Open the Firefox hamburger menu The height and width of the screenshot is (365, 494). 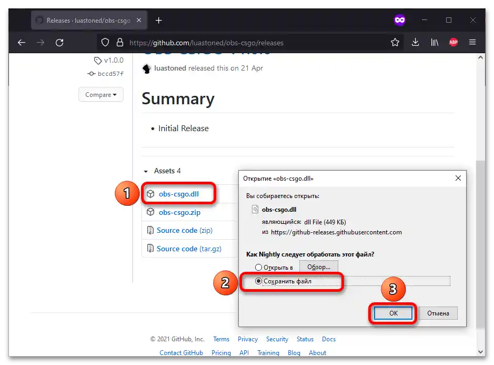click(x=472, y=42)
